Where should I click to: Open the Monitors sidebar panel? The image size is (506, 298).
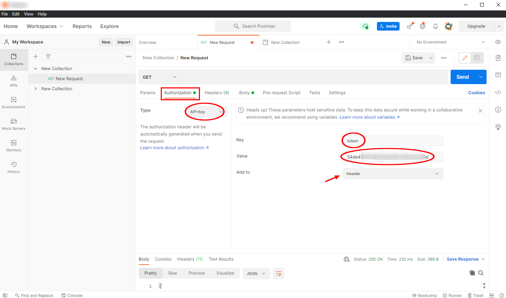(x=14, y=146)
